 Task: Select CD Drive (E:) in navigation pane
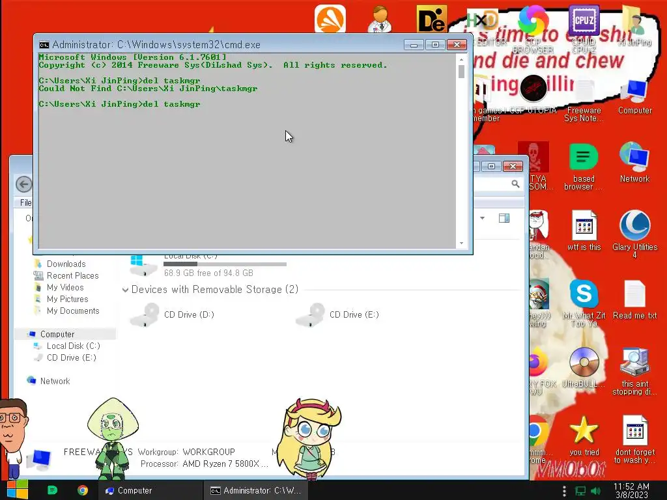(71, 357)
